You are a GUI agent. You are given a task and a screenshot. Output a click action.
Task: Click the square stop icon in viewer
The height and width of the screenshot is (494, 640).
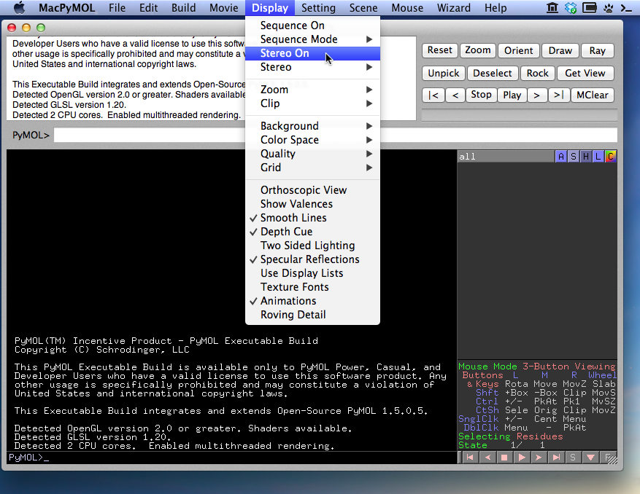coord(504,458)
